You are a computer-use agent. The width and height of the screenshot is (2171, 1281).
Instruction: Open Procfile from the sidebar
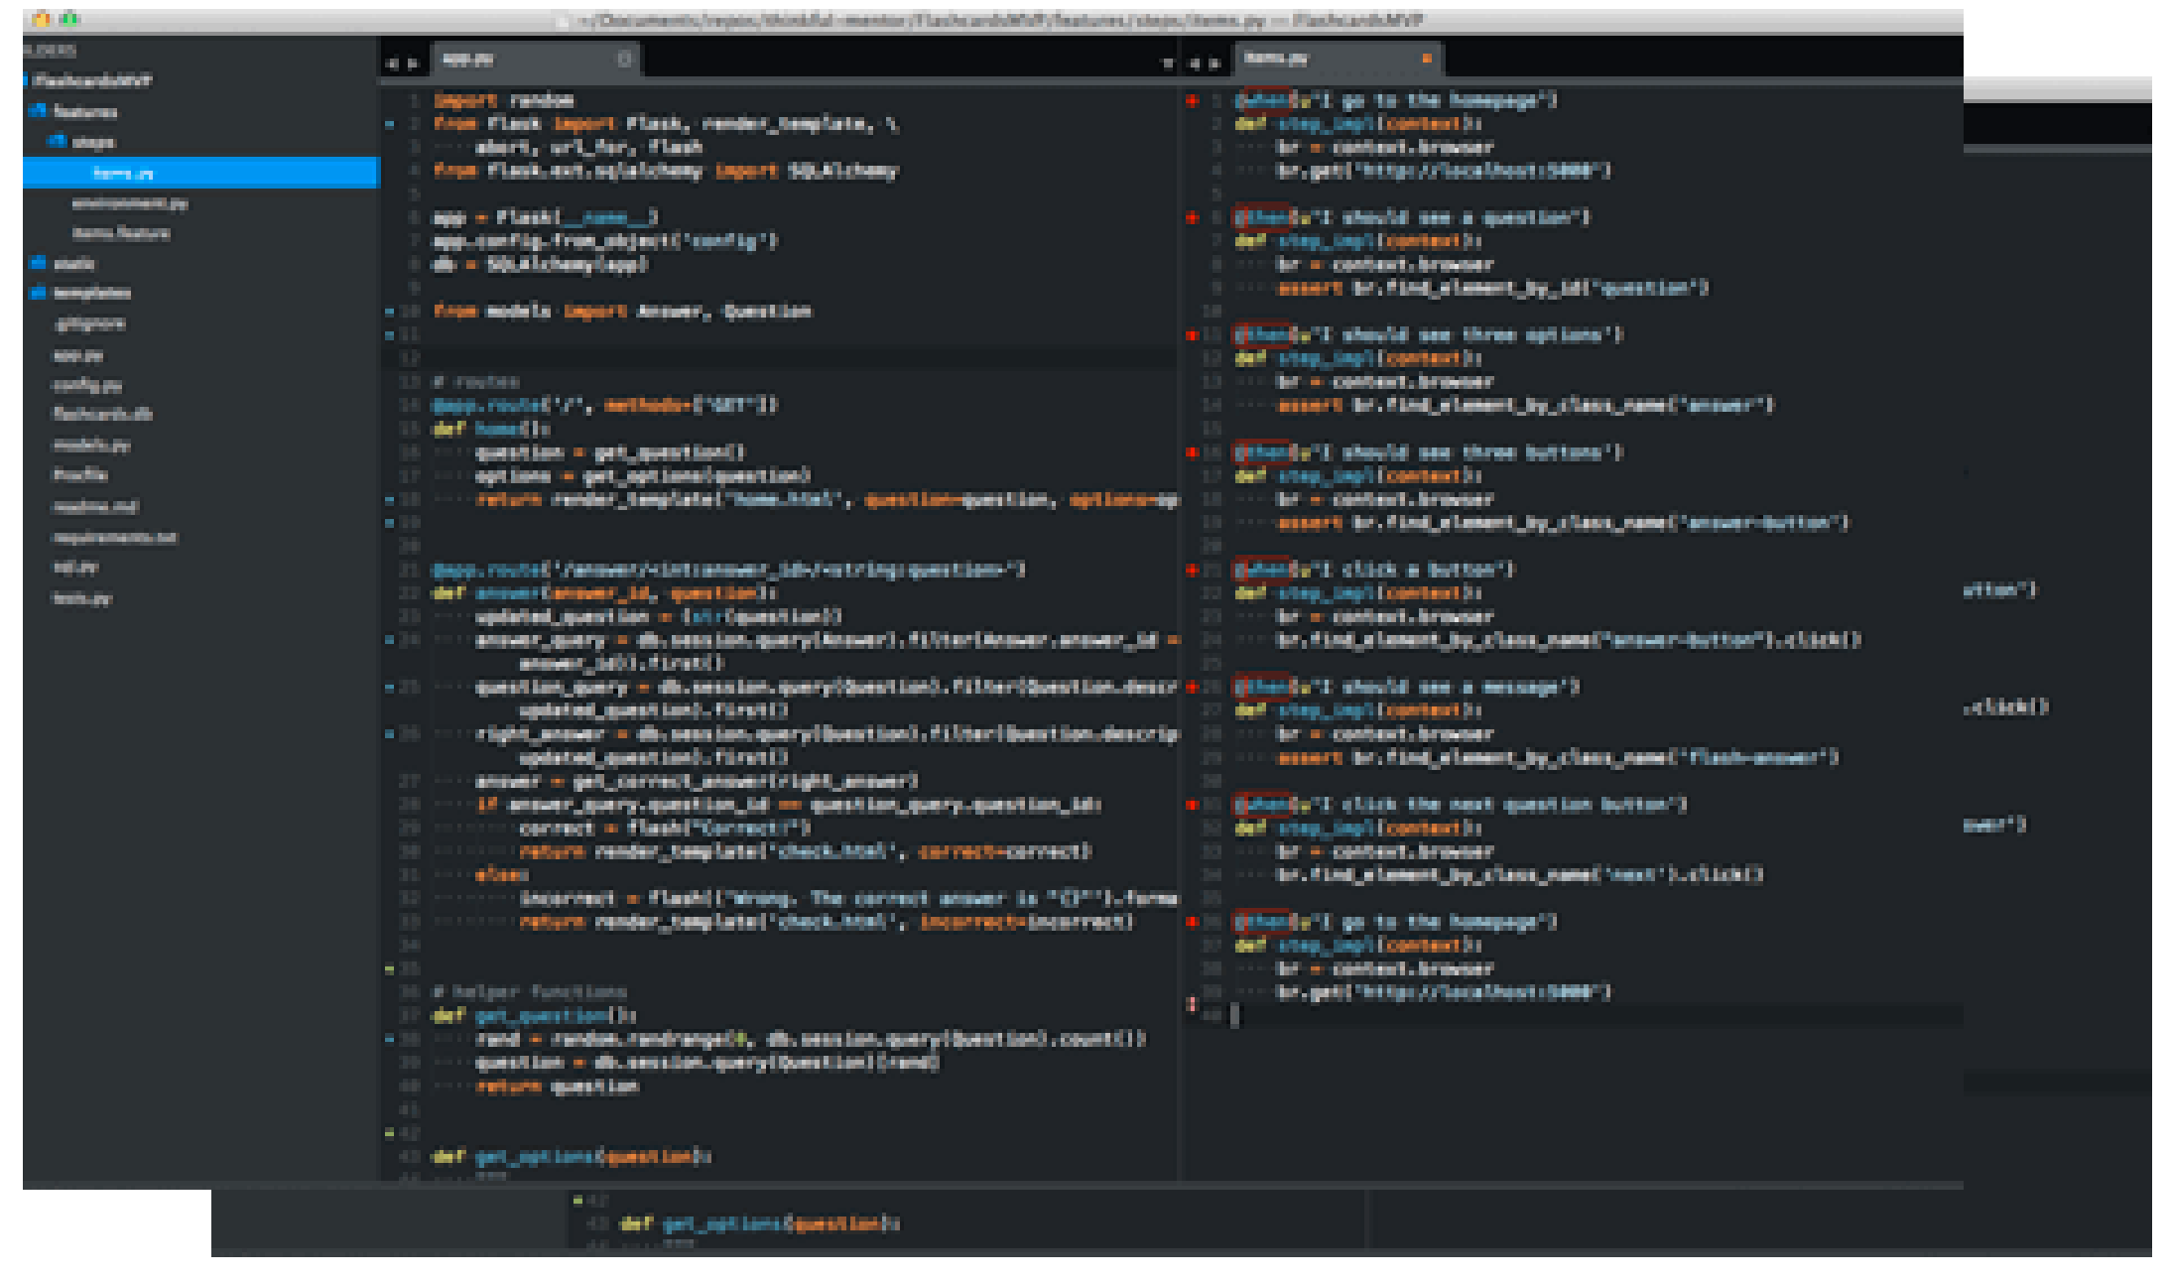click(79, 475)
